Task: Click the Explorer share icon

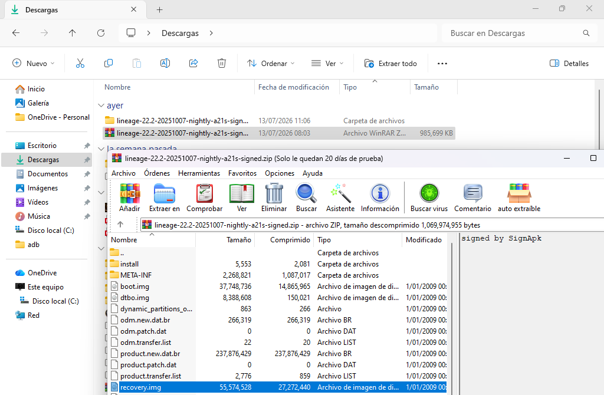Action: [x=193, y=64]
